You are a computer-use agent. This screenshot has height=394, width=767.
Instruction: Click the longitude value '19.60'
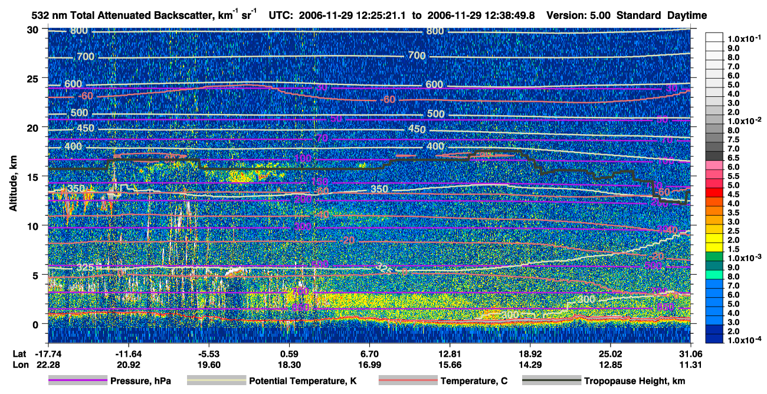[x=208, y=365]
